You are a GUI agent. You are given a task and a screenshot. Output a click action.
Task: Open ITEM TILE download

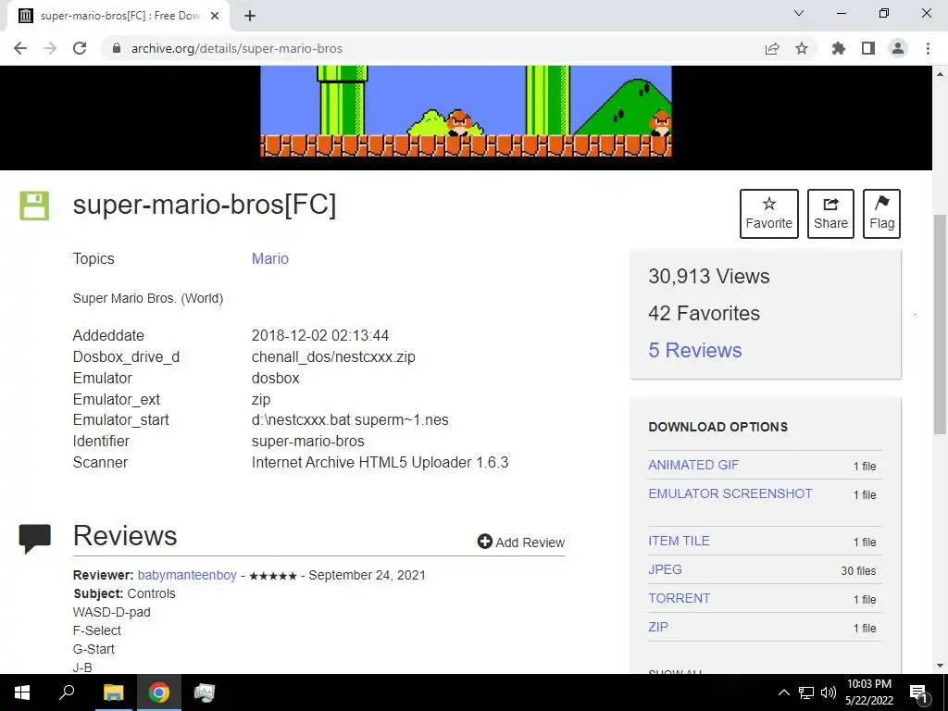pos(679,541)
